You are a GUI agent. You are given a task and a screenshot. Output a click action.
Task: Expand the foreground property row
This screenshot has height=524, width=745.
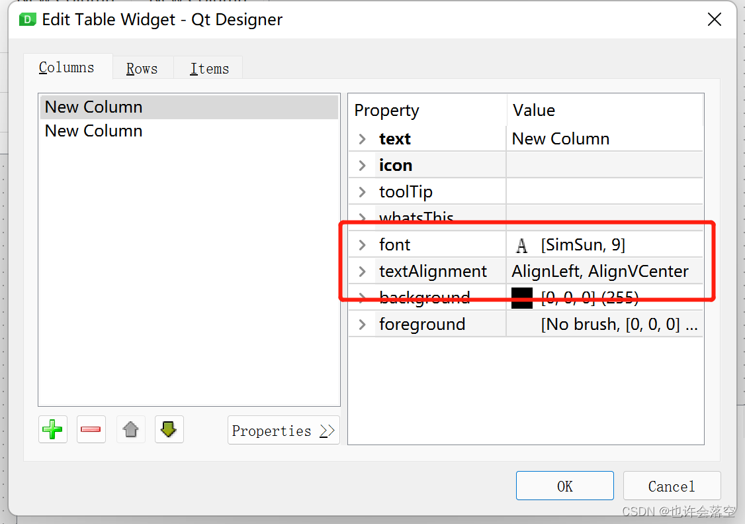click(362, 324)
